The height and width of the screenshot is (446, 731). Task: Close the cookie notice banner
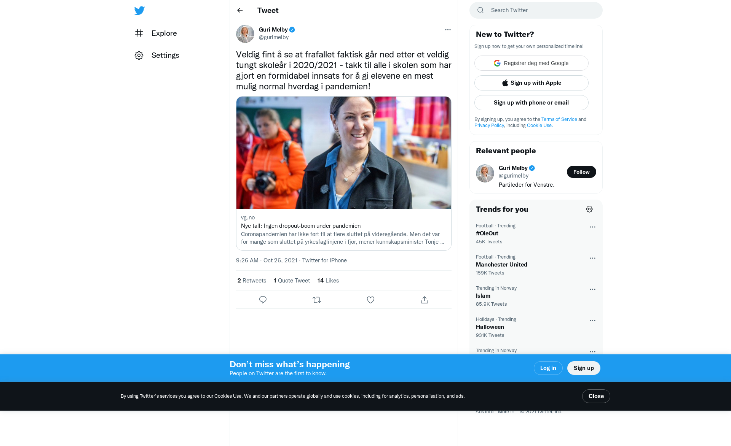[x=596, y=396]
